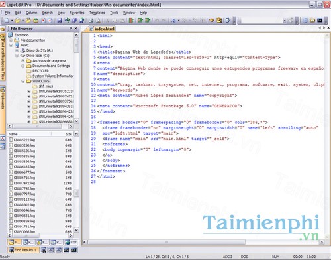The height and width of the screenshot is (260, 331).
Task: Collapse Disco local (C:) node
Action: click(17, 56)
